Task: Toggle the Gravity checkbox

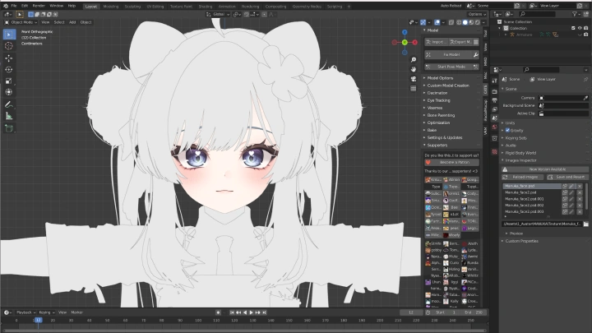Action: point(507,130)
